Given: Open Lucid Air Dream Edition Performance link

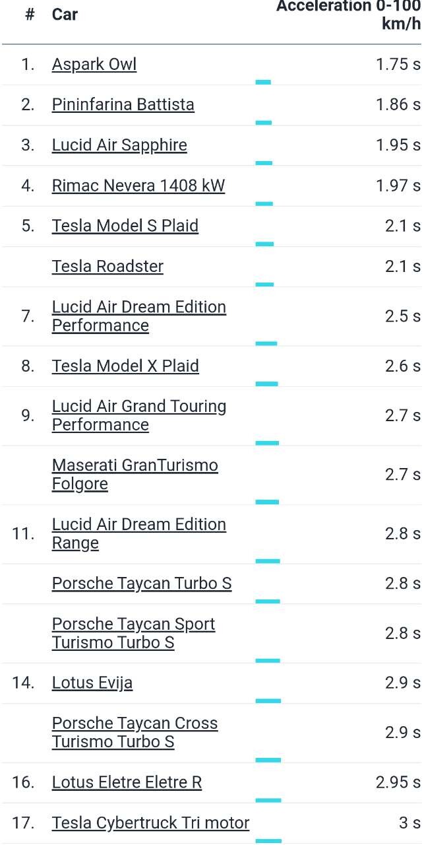Looking at the screenshot, I should (x=139, y=316).
